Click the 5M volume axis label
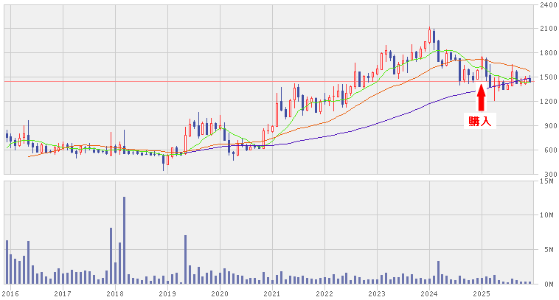The height and width of the screenshot is (300, 559). (x=548, y=250)
